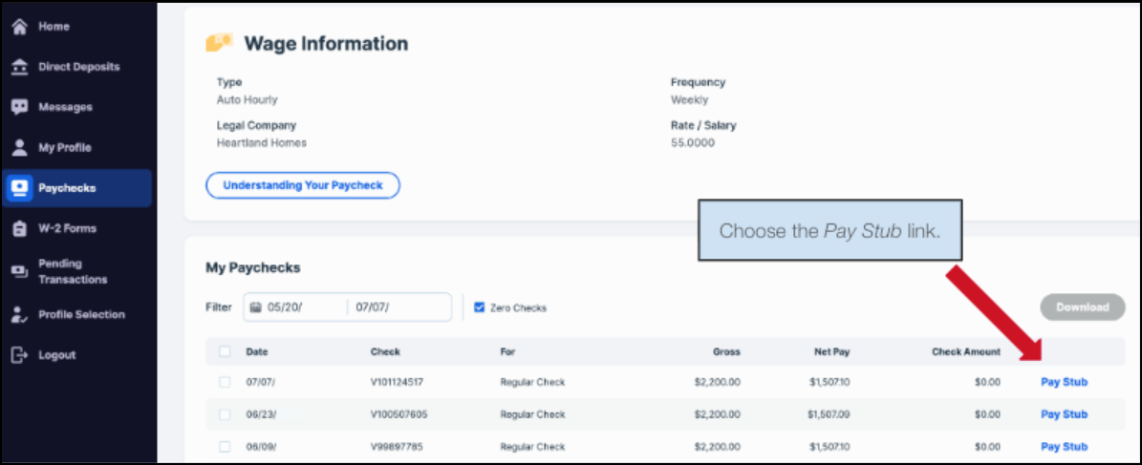Open Pay Stub for check V101124517
The image size is (1142, 465).
(1064, 382)
